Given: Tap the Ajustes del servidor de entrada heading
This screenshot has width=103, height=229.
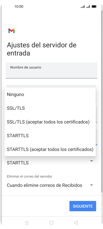Looking at the screenshot, I should [x=42, y=49].
